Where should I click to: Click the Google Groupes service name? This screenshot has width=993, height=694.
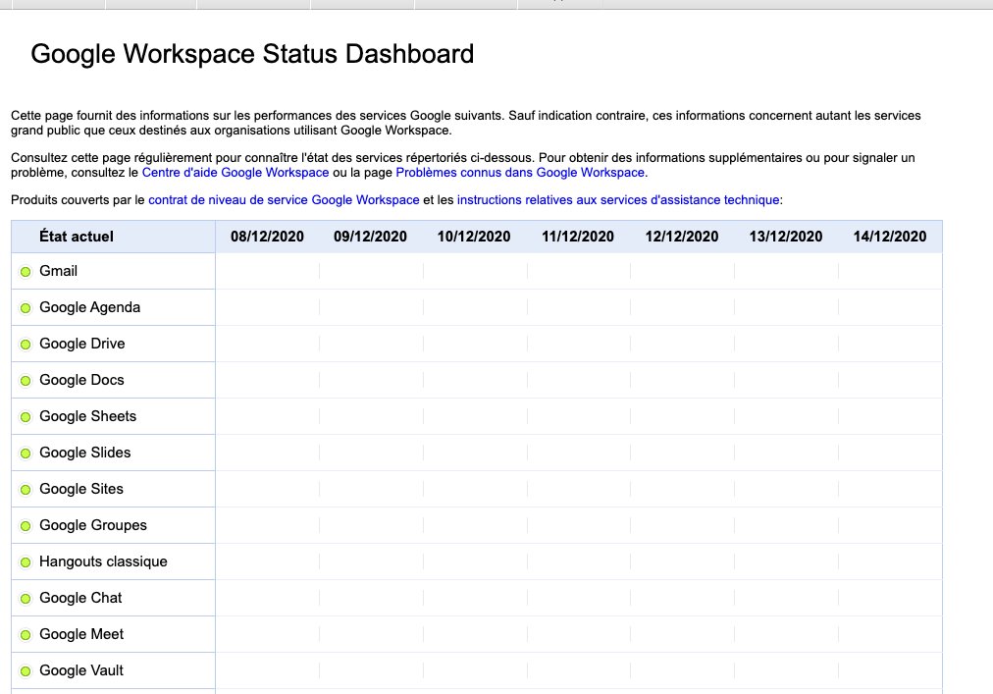pyautogui.click(x=93, y=525)
